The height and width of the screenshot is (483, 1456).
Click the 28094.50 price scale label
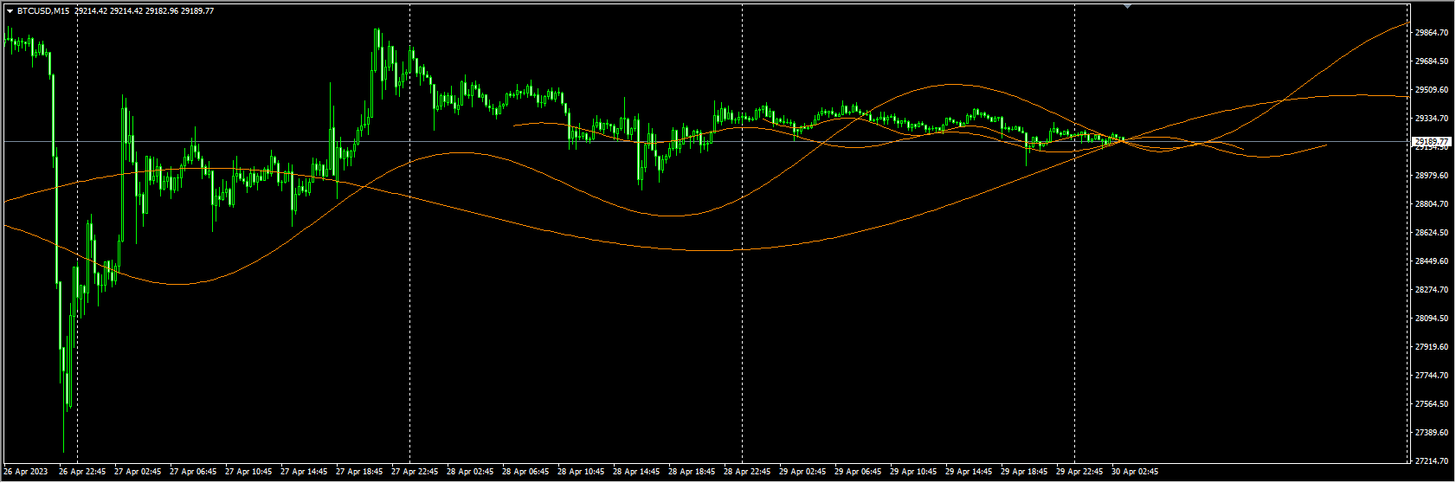pyautogui.click(x=1430, y=319)
